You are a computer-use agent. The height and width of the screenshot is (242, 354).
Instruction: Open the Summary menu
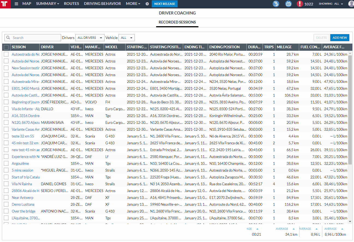pyautogui.click(x=47, y=4)
